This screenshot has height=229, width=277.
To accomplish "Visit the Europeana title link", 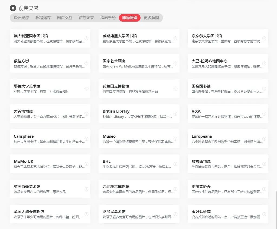I will 202,136.
